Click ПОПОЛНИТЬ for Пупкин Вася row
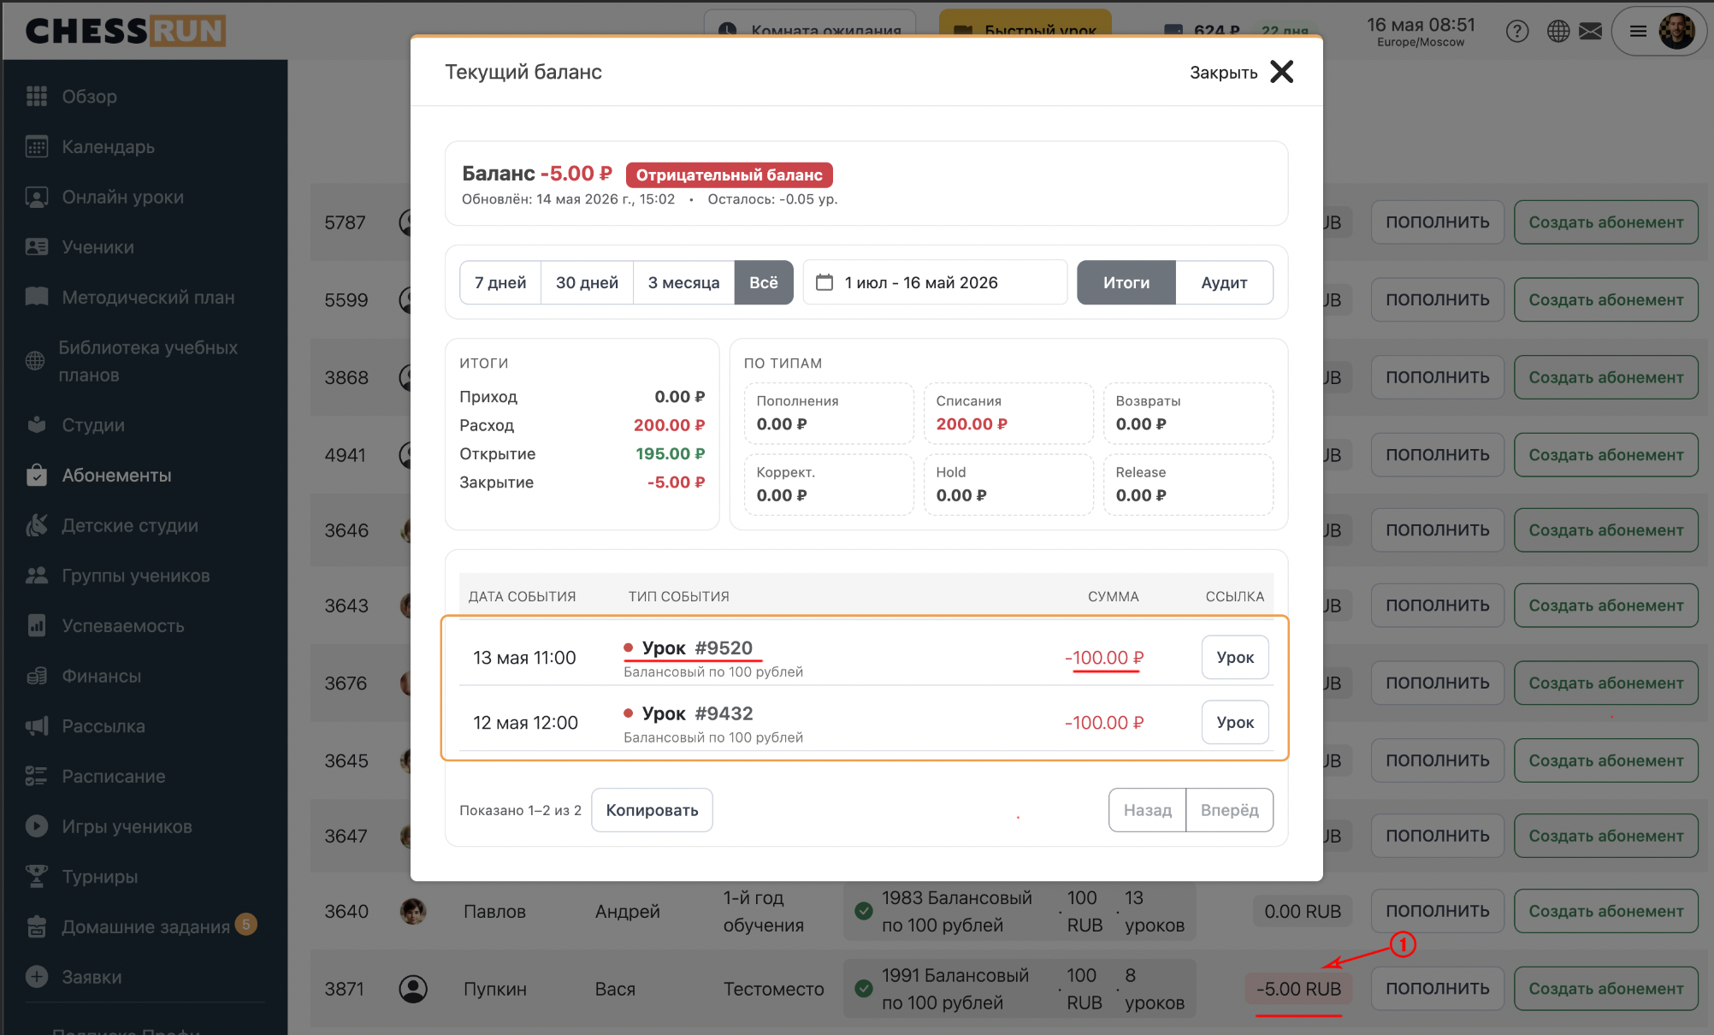The image size is (1714, 1035). 1438,989
